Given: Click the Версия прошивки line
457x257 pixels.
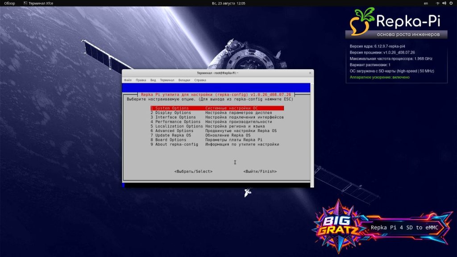Looking at the screenshot, I should point(382,53).
